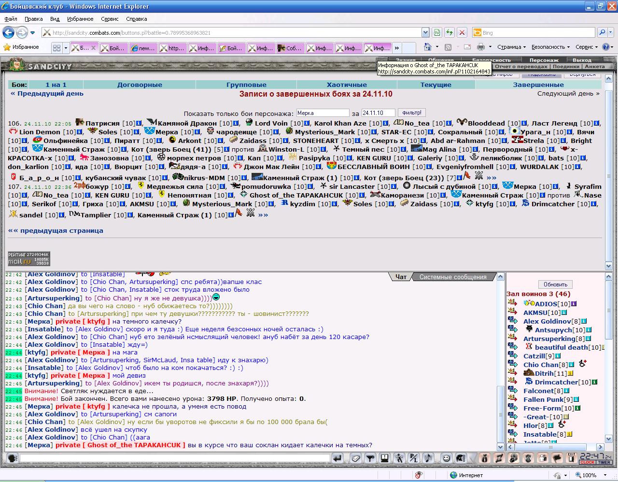
Task: Click the IE Refresh page icon
Action: coord(449,32)
